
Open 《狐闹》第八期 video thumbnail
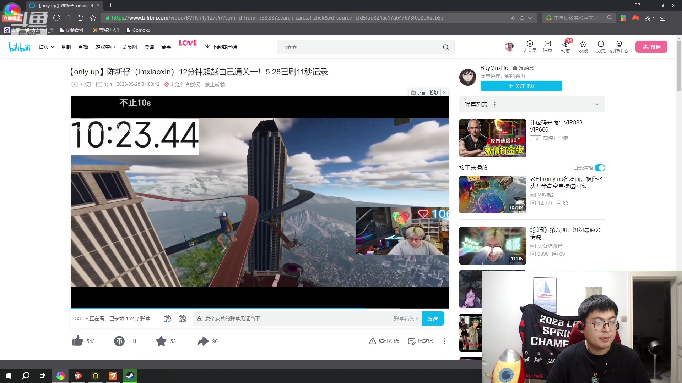click(493, 245)
